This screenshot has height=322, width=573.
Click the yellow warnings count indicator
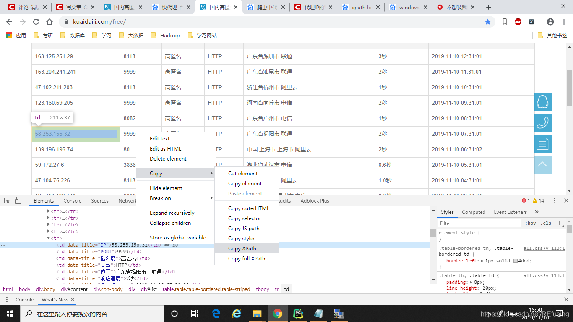[x=538, y=200]
